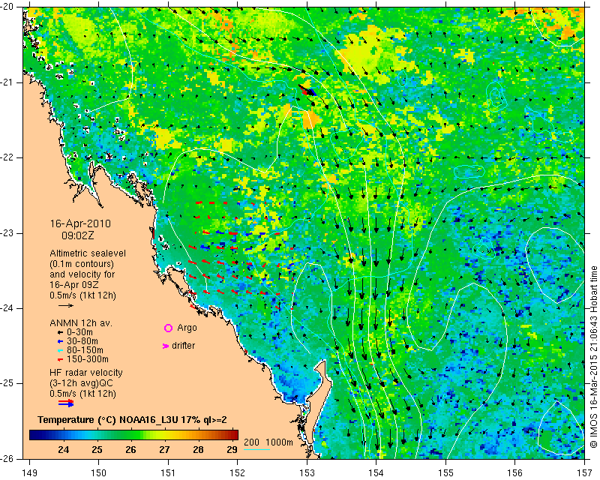Viewport: 600px width, 480px height.
Task: Click the red 150-300m legend arrow
Action: pyautogui.click(x=60, y=360)
